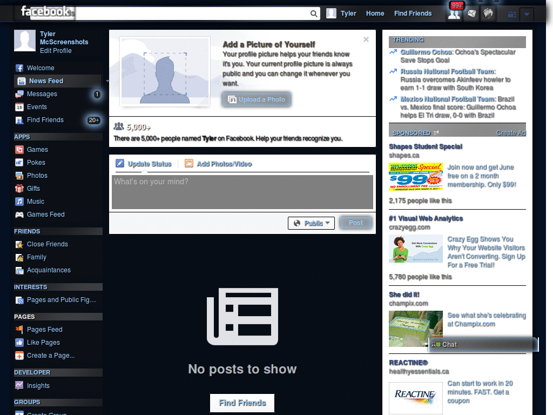Screen dimensions: 553x415
Task: Click the Sponsored feedback megaphone icon
Action: (x=436, y=133)
